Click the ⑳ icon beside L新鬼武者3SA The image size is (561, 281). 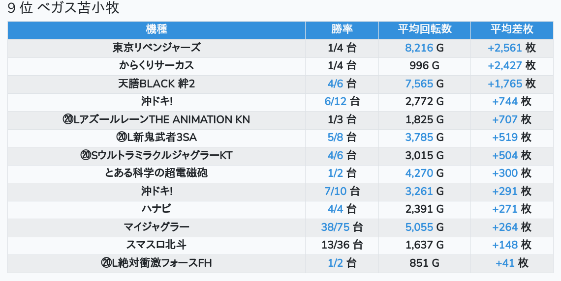point(122,138)
